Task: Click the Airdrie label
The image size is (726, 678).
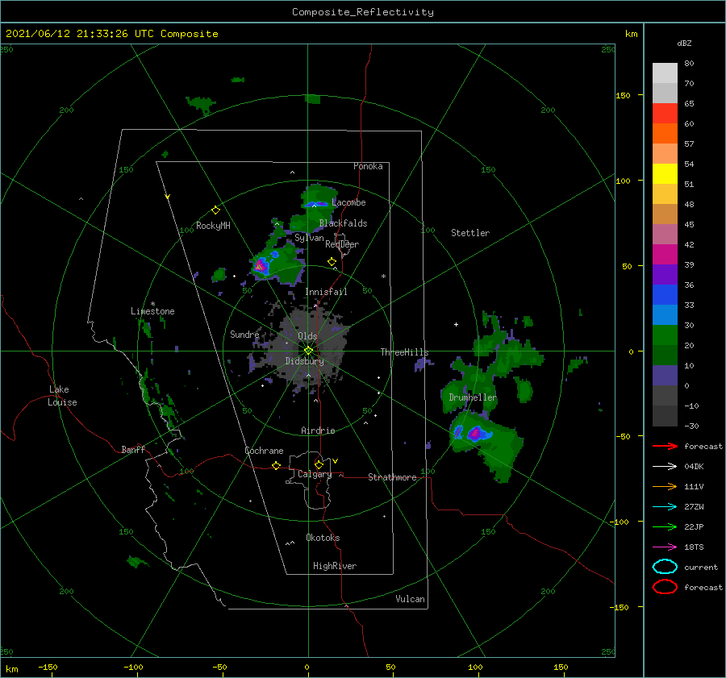Action: (x=318, y=431)
